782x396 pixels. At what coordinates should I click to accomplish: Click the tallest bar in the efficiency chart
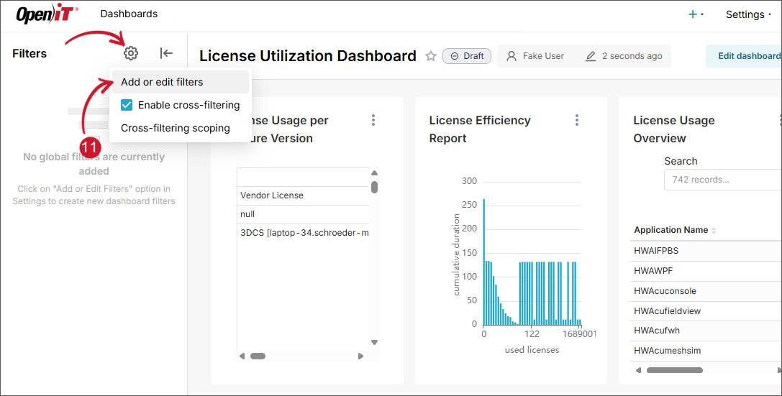click(x=483, y=262)
